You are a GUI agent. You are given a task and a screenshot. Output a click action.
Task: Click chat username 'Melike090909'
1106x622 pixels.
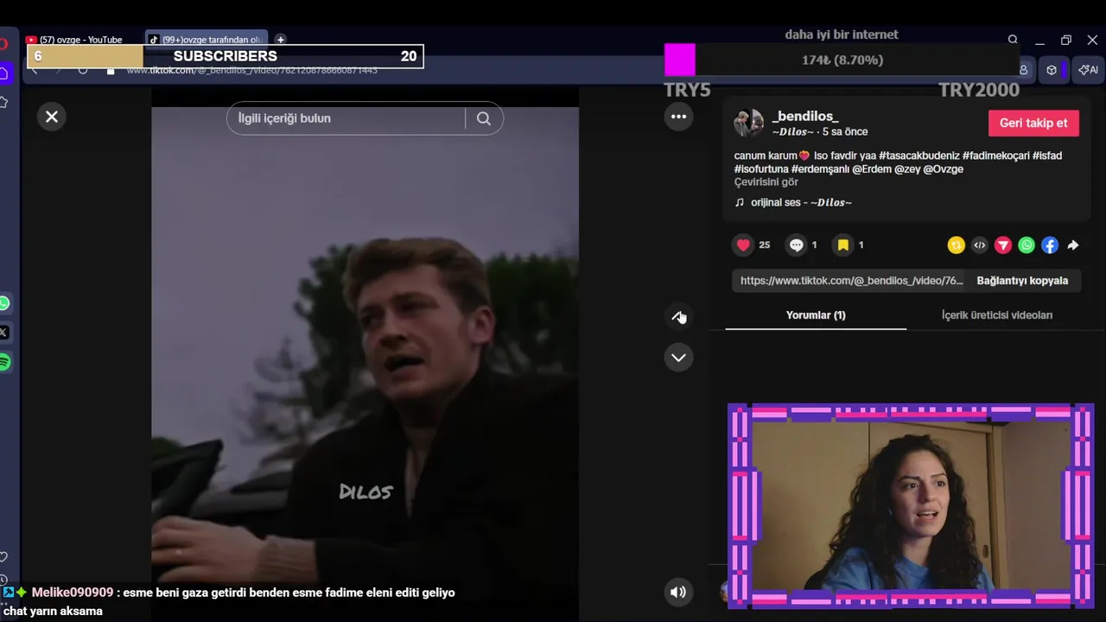click(x=73, y=593)
